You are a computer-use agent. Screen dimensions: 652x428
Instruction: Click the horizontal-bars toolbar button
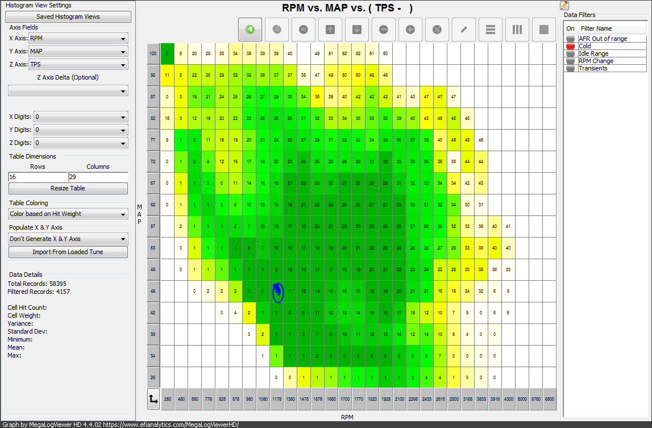(491, 30)
